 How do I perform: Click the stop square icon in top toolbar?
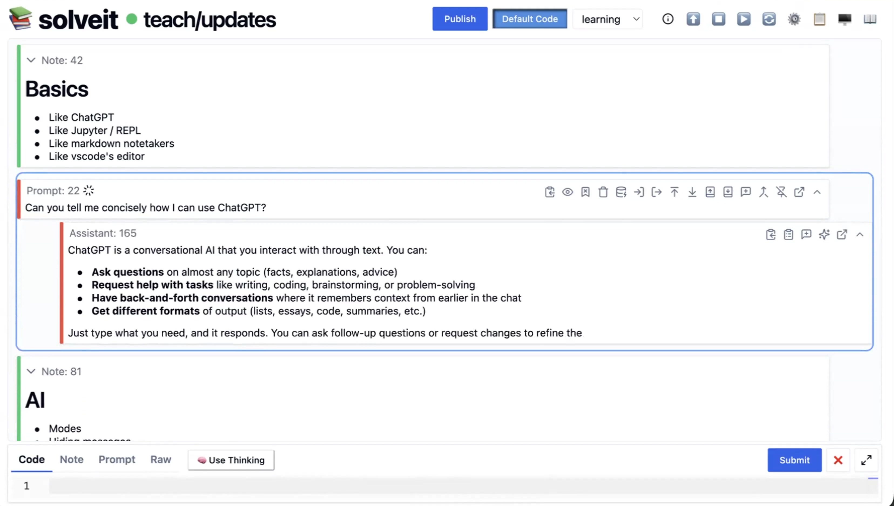(718, 19)
